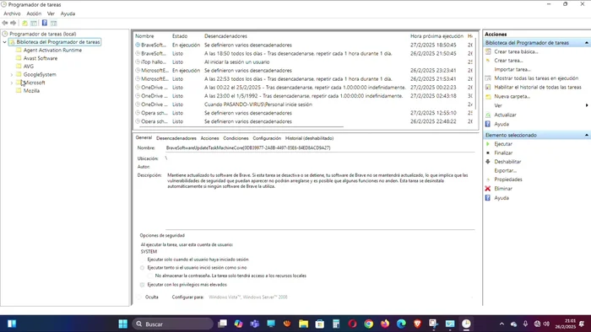
Task: Select Agent Activation Runtime folder
Action: point(52,50)
